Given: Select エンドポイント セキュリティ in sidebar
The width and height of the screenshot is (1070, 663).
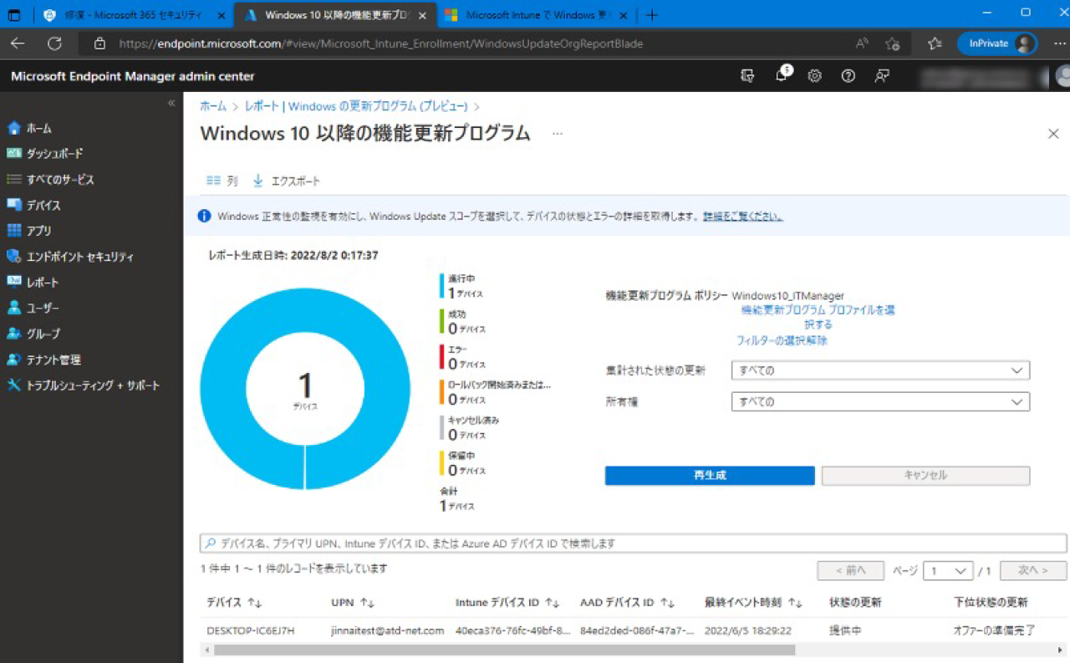Looking at the screenshot, I should (x=79, y=257).
